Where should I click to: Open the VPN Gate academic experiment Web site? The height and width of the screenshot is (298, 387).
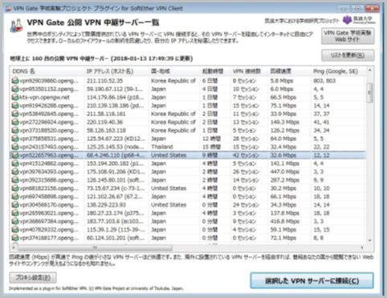point(348,36)
